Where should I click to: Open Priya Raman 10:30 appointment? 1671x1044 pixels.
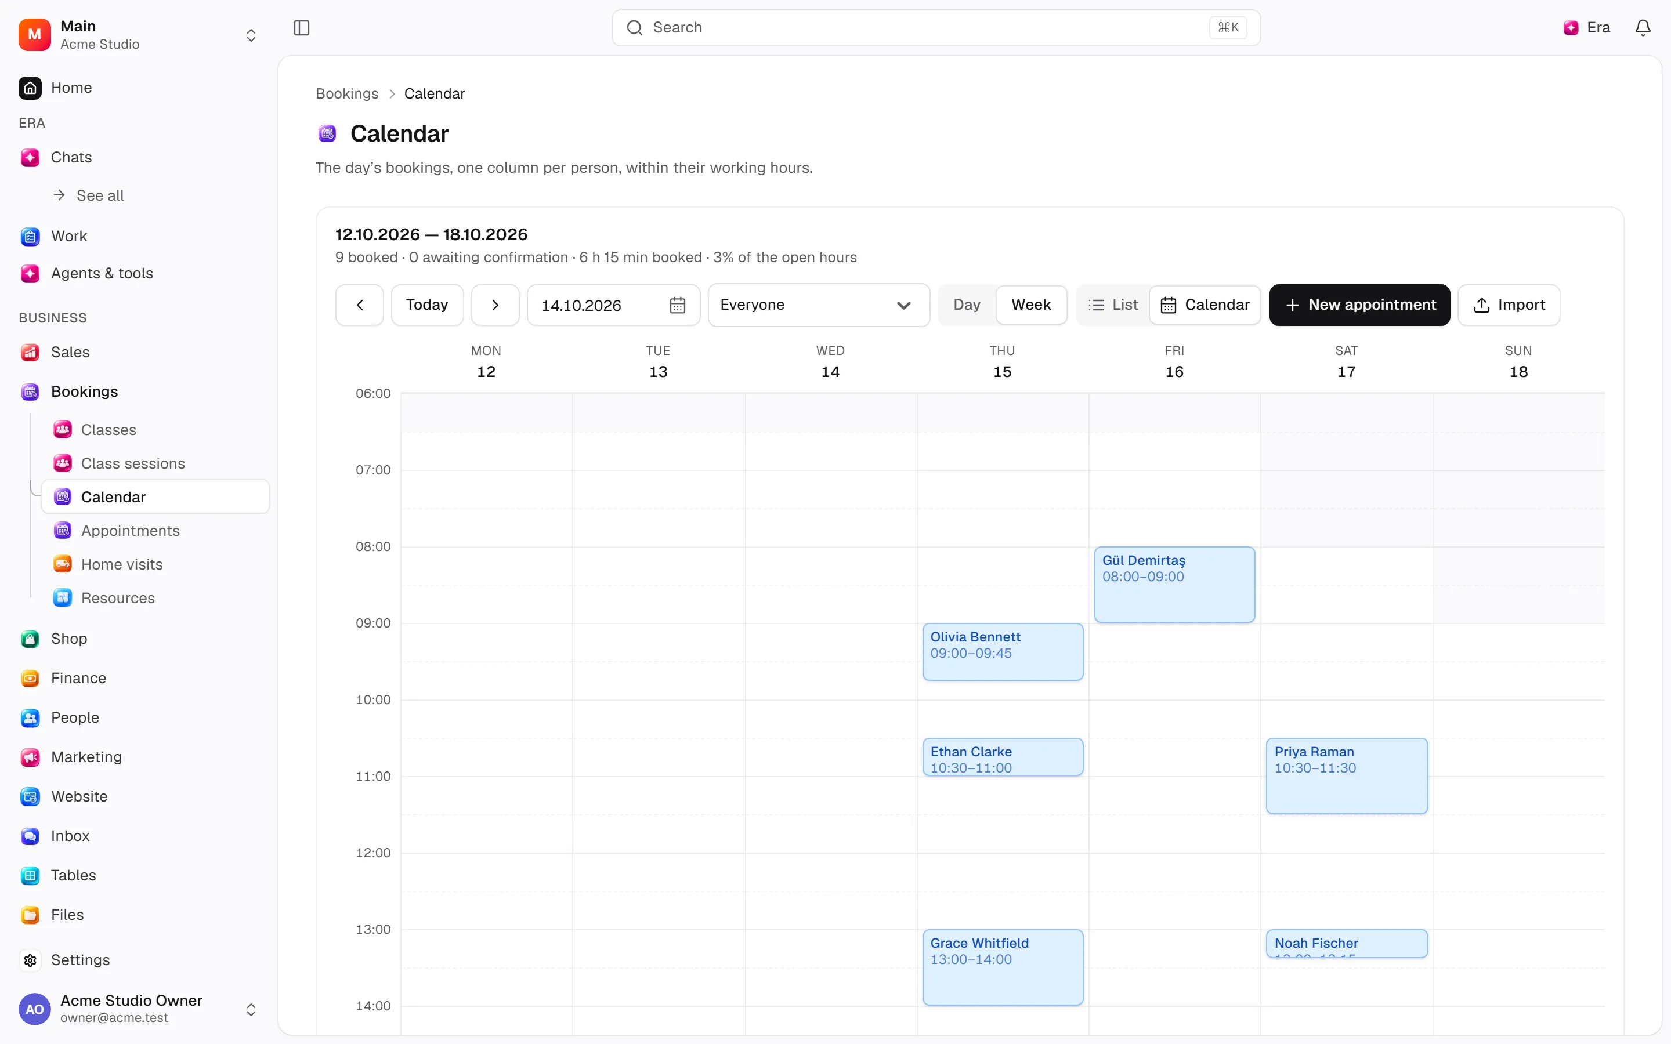pos(1347,775)
